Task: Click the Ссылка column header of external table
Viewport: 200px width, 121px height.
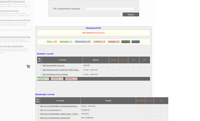Action: [62, 60]
